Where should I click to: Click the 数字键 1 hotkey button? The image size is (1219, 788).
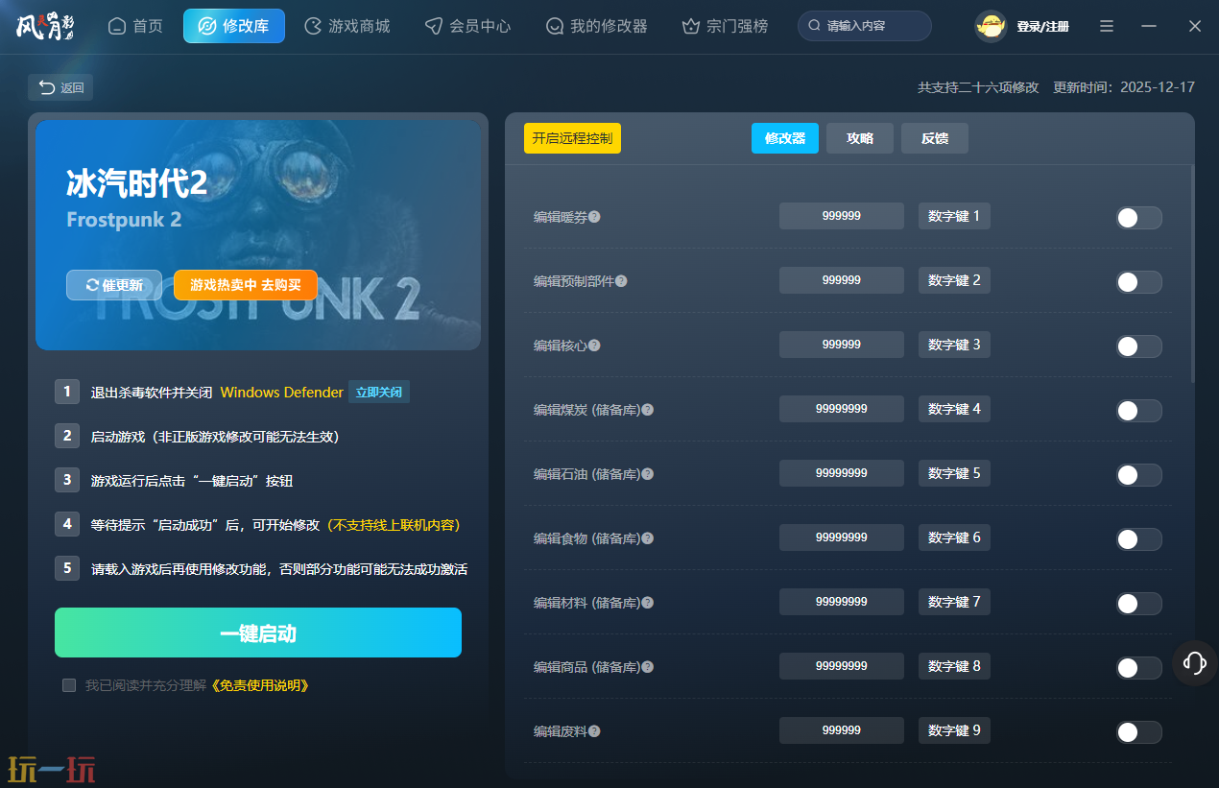click(954, 216)
